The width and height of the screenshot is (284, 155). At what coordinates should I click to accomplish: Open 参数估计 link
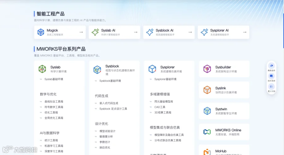click(105, 142)
